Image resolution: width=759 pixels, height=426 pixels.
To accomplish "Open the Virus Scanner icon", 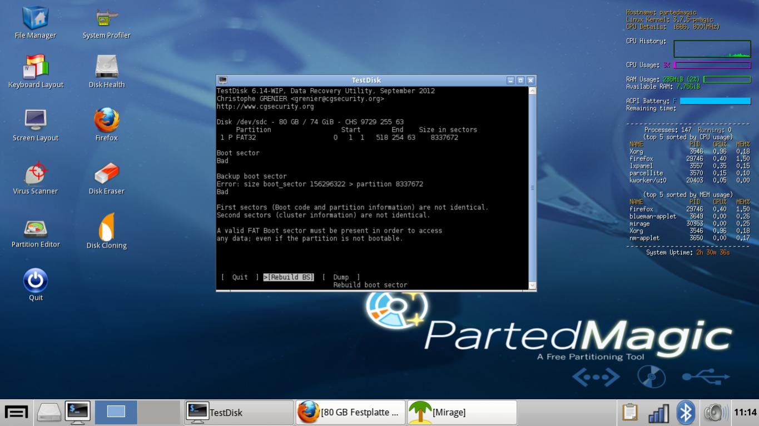I will click(x=36, y=178).
